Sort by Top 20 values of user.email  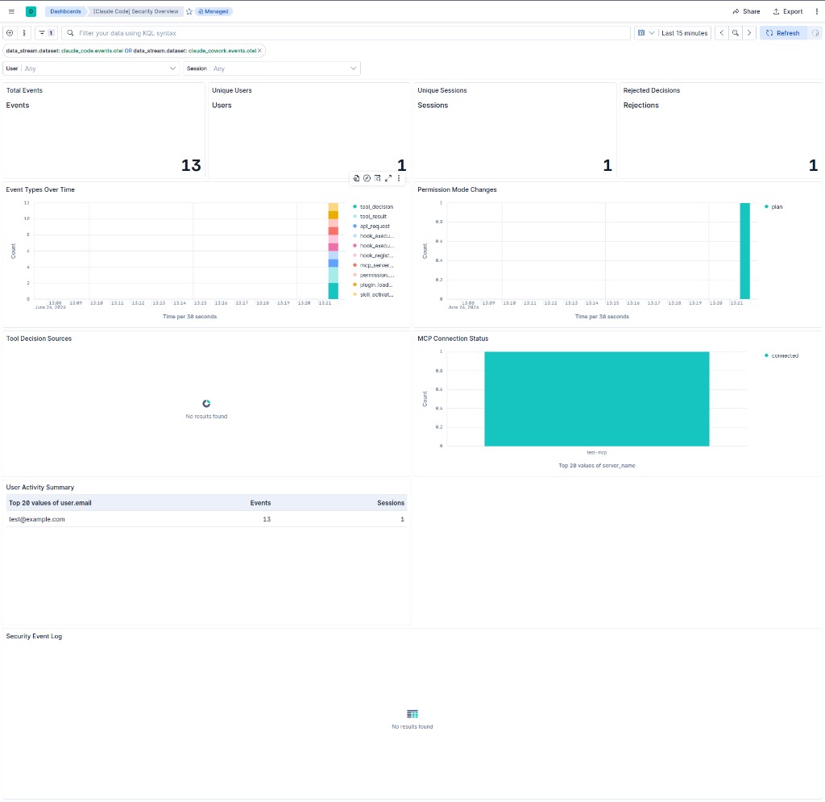[50, 503]
